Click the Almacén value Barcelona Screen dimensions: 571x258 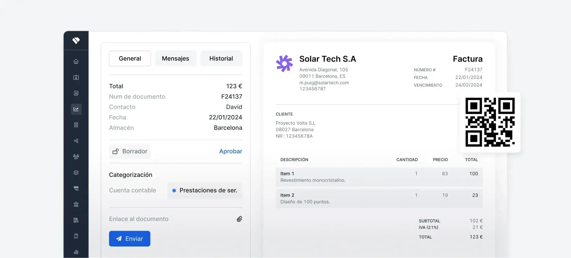pos(228,128)
